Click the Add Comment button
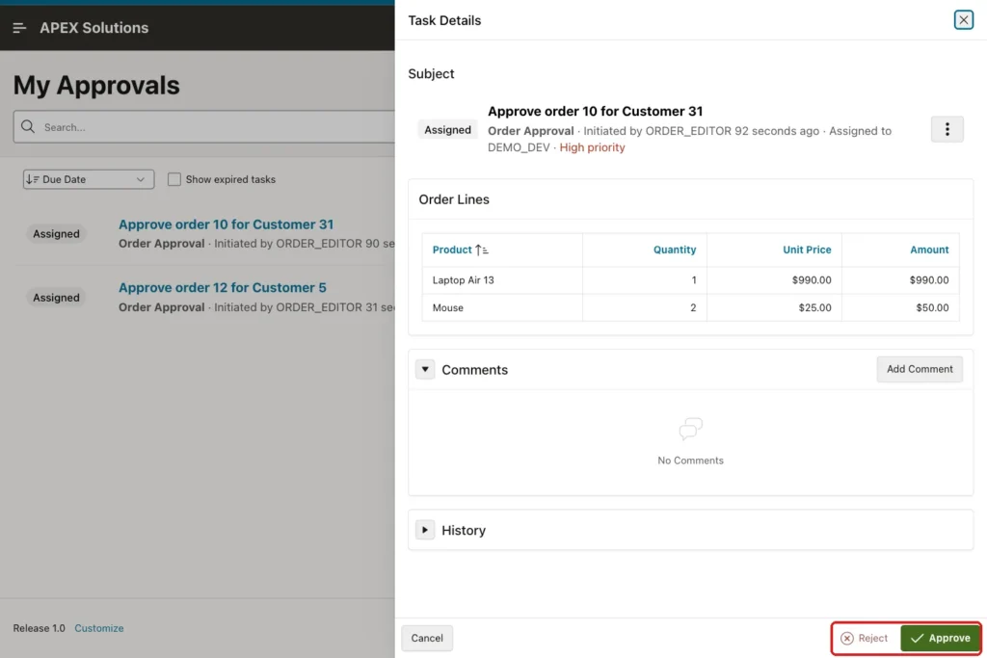The width and height of the screenshot is (987, 658). [x=919, y=369]
